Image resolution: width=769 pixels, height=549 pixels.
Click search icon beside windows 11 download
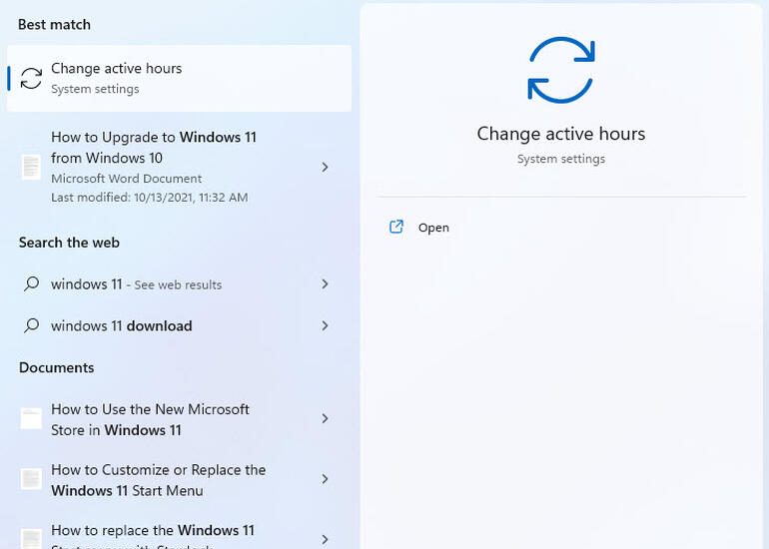(31, 325)
